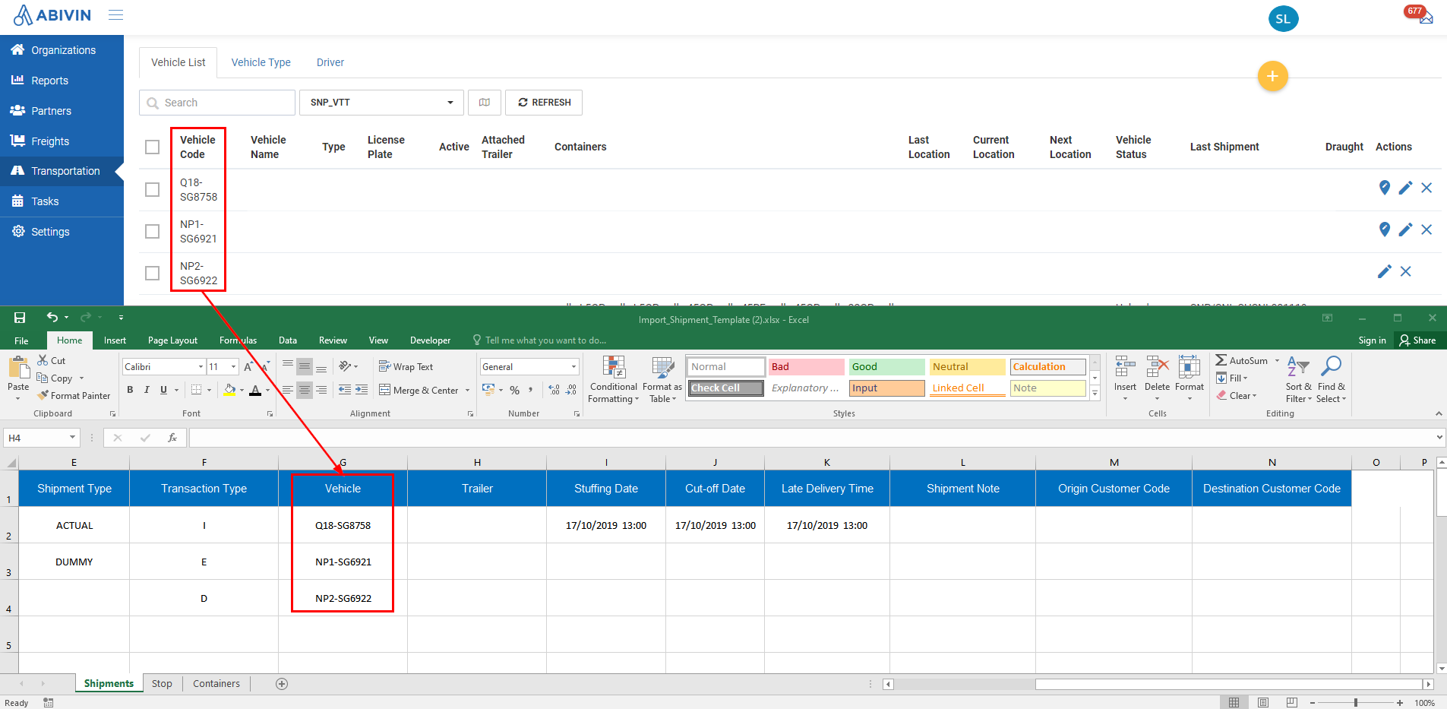
Task: Open the font size dropdown
Action: tap(233, 367)
